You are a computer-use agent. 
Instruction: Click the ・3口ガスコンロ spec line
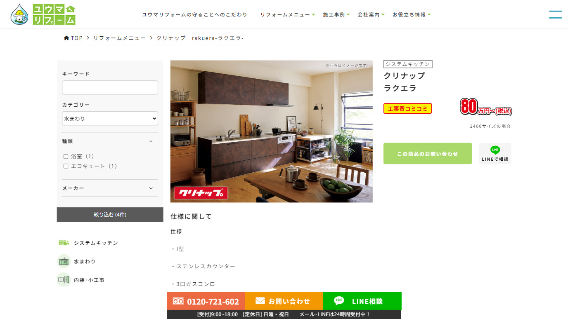193,284
